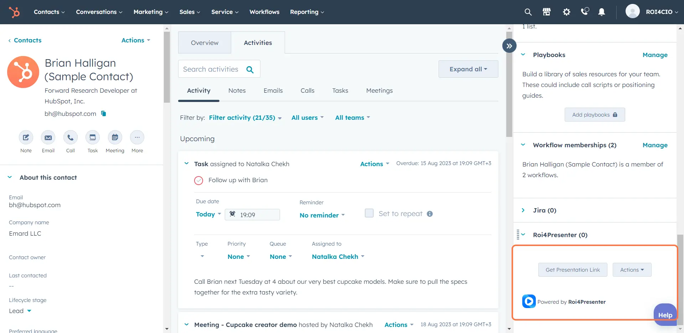Create a note using the Note icon
The height and width of the screenshot is (333, 684).
click(25, 138)
